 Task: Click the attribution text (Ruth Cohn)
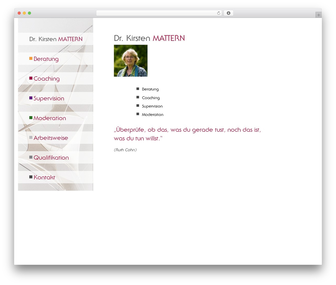125,150
